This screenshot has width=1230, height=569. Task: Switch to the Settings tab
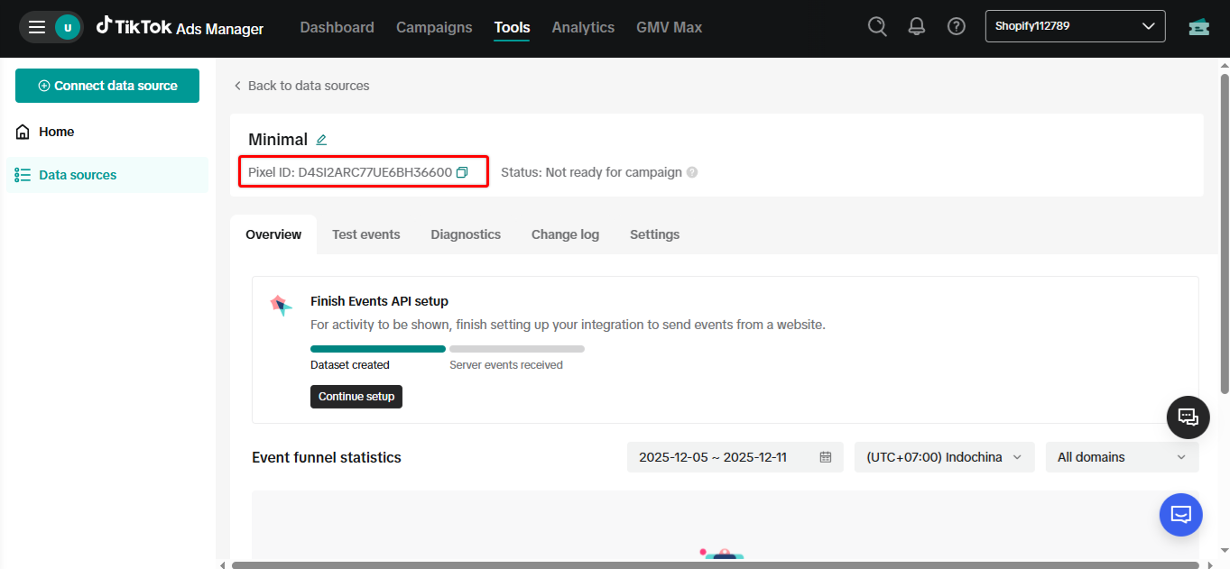point(654,234)
